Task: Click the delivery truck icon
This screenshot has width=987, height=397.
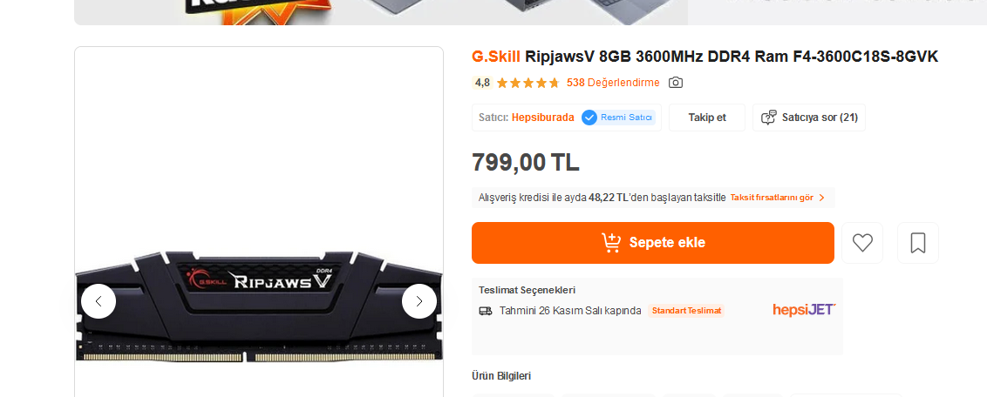Action: [486, 311]
